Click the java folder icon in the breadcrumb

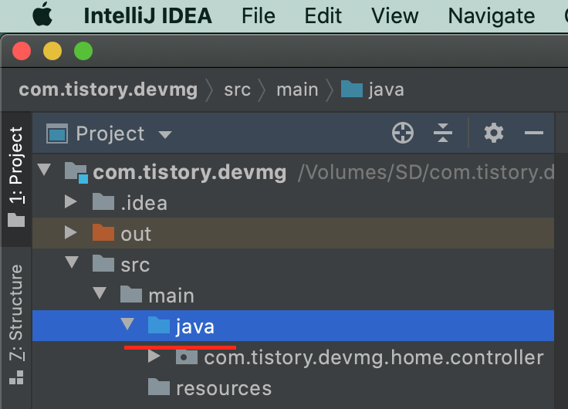click(x=352, y=89)
